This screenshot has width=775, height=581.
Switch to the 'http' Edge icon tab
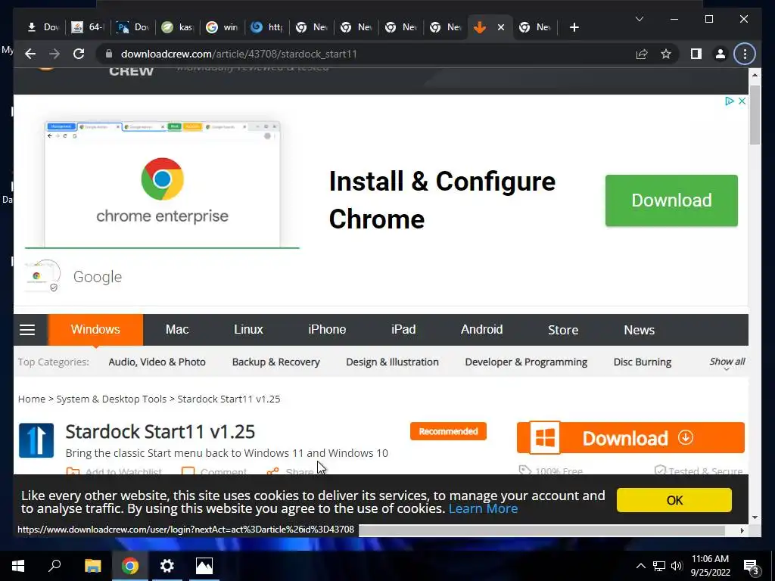(266, 27)
